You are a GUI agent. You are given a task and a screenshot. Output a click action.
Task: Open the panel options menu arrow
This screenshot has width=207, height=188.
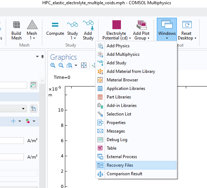pos(37,57)
